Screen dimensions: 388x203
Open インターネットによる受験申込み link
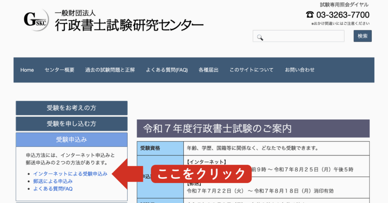pyautogui.click(x=70, y=174)
